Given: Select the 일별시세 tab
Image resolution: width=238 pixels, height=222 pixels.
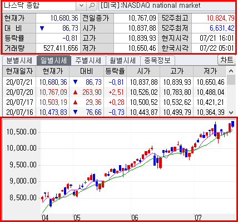Looking at the screenshot, I should 54,61.
